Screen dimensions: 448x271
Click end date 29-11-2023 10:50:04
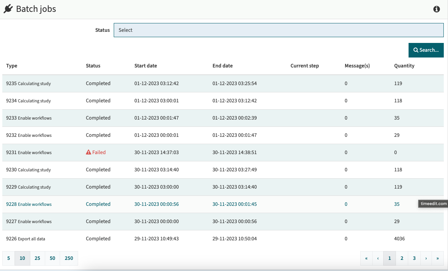pos(235,239)
